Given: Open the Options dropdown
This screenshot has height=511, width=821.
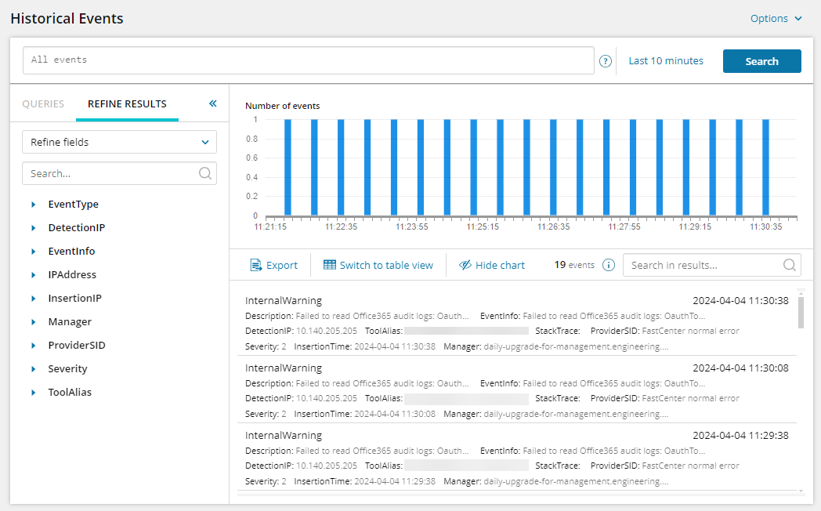Looking at the screenshot, I should (776, 18).
